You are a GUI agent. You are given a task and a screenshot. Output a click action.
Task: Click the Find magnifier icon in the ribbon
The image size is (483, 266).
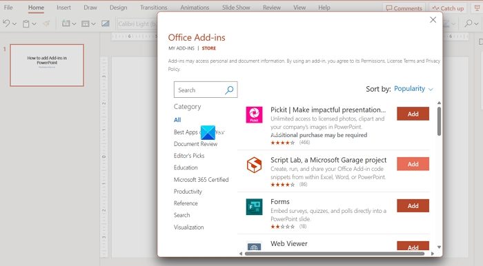point(469,23)
